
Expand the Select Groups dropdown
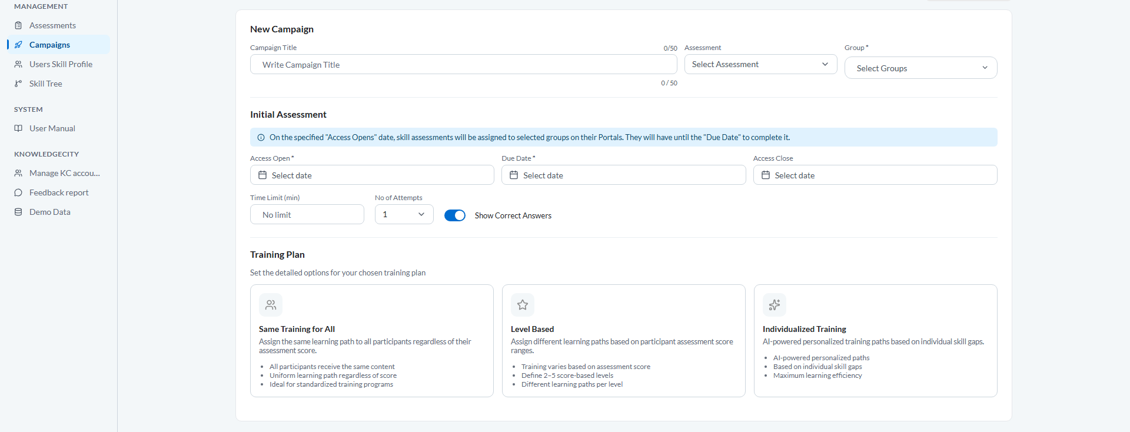(x=920, y=68)
